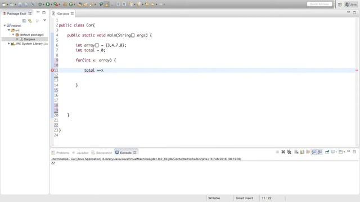
Task: Click Terminate stop icon in Console
Action: [x=277, y=152]
